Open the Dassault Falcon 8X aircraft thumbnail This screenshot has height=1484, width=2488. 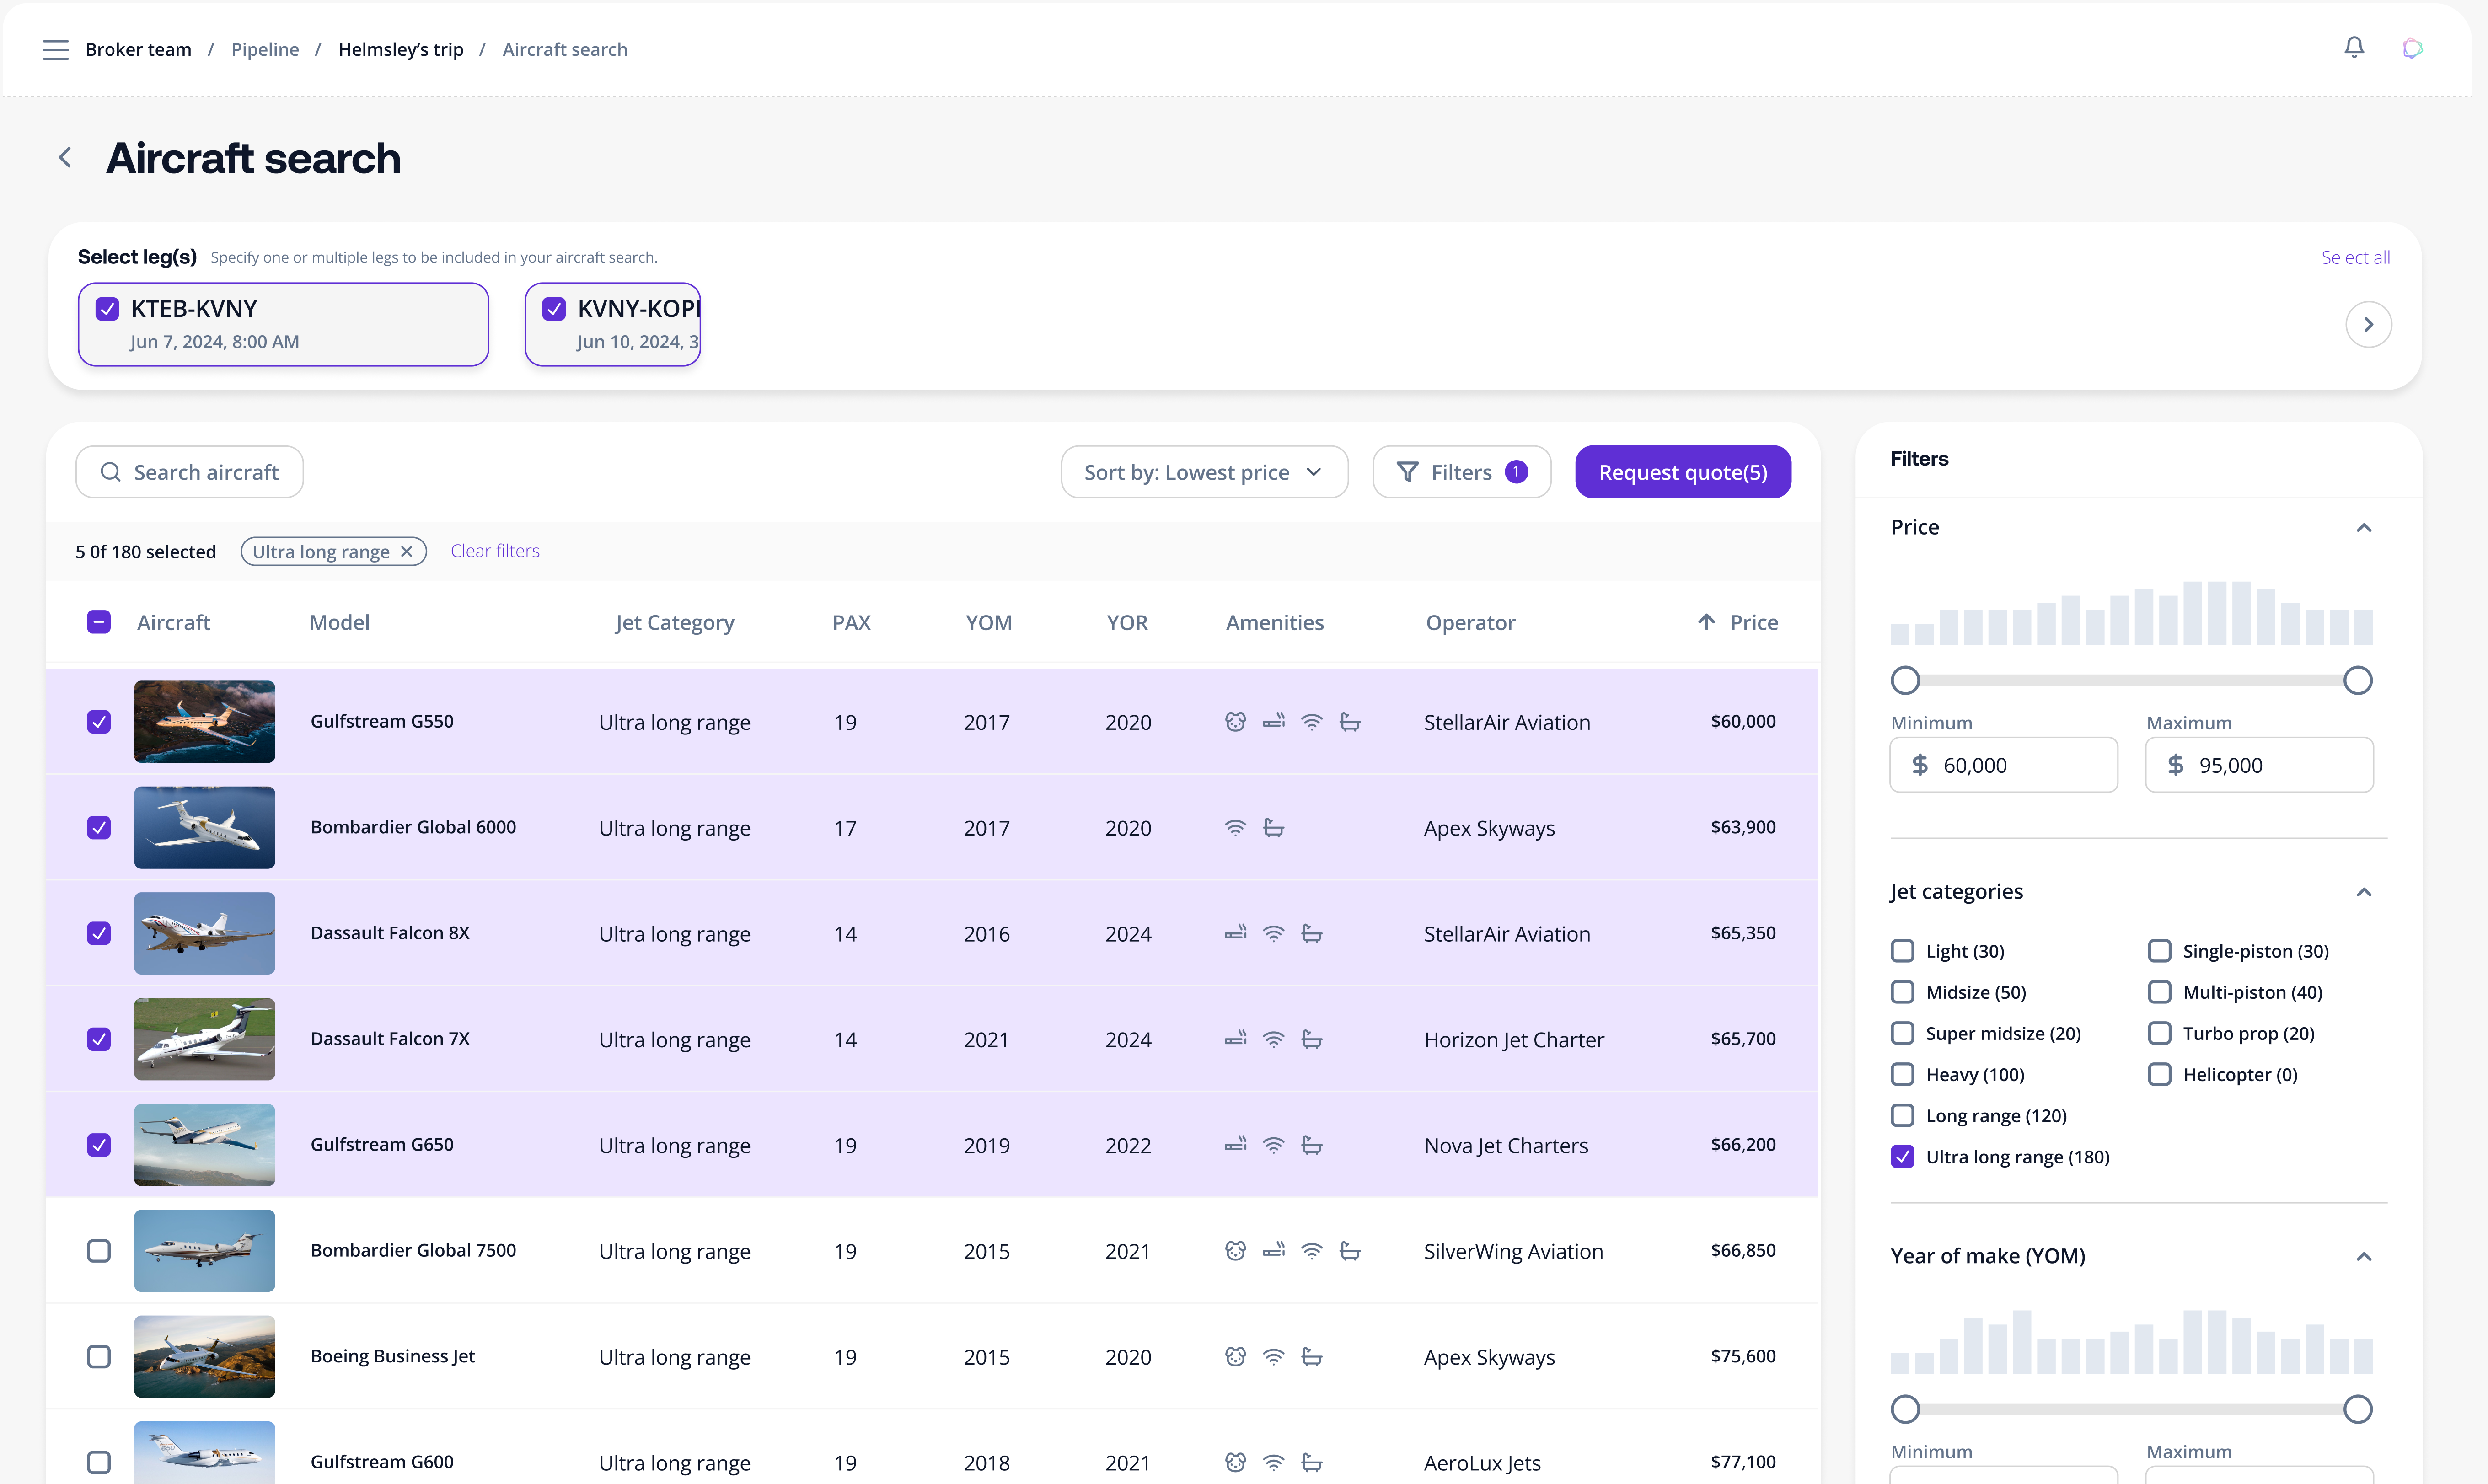click(x=204, y=933)
